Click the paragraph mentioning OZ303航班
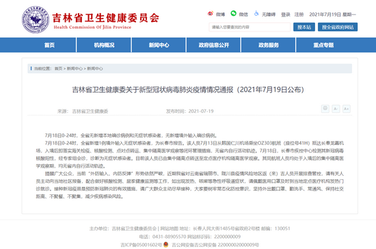Screen dimensions: 376x249 (189, 155)
